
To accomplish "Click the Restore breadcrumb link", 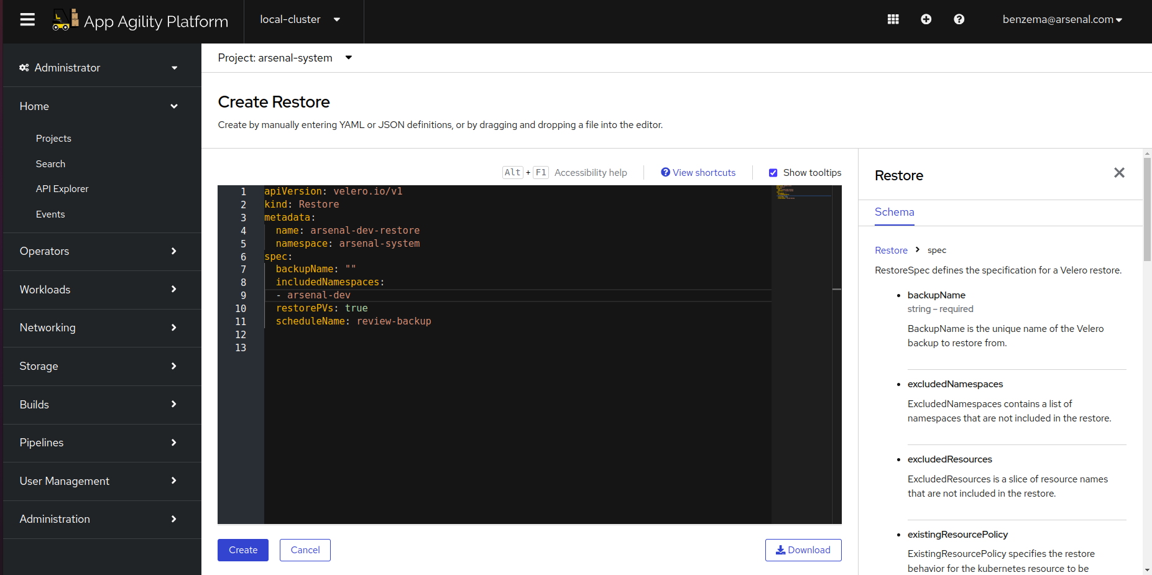I will coord(891,251).
